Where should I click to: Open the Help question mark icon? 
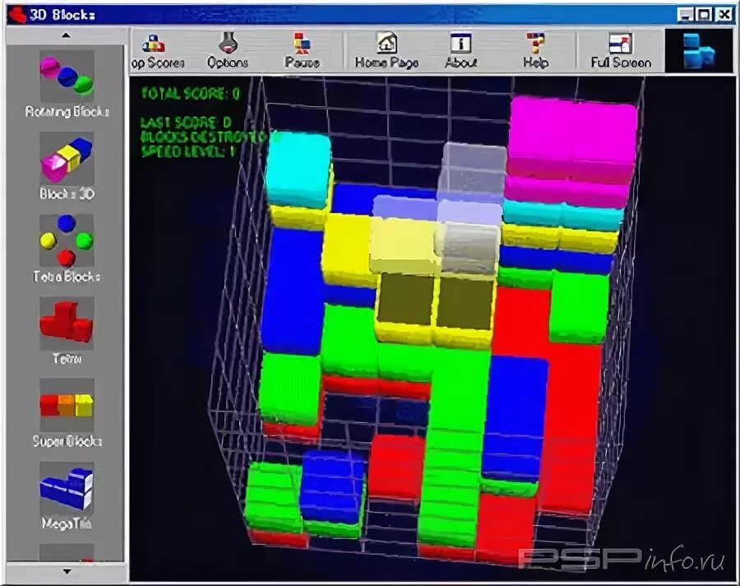click(x=535, y=43)
